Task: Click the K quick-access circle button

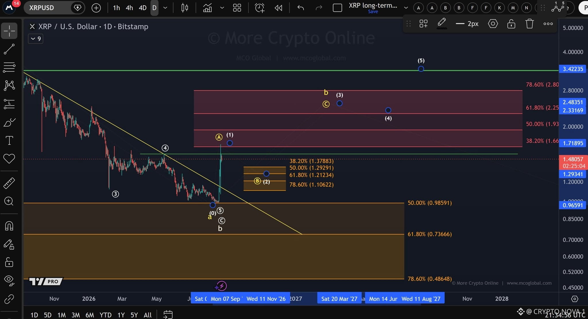Action: tap(500, 8)
